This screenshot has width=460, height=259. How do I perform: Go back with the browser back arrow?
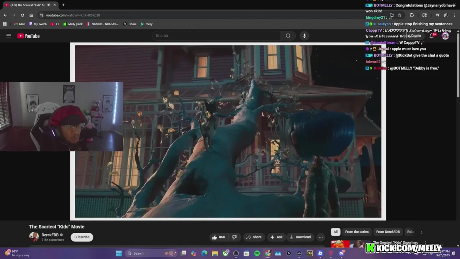5,15
